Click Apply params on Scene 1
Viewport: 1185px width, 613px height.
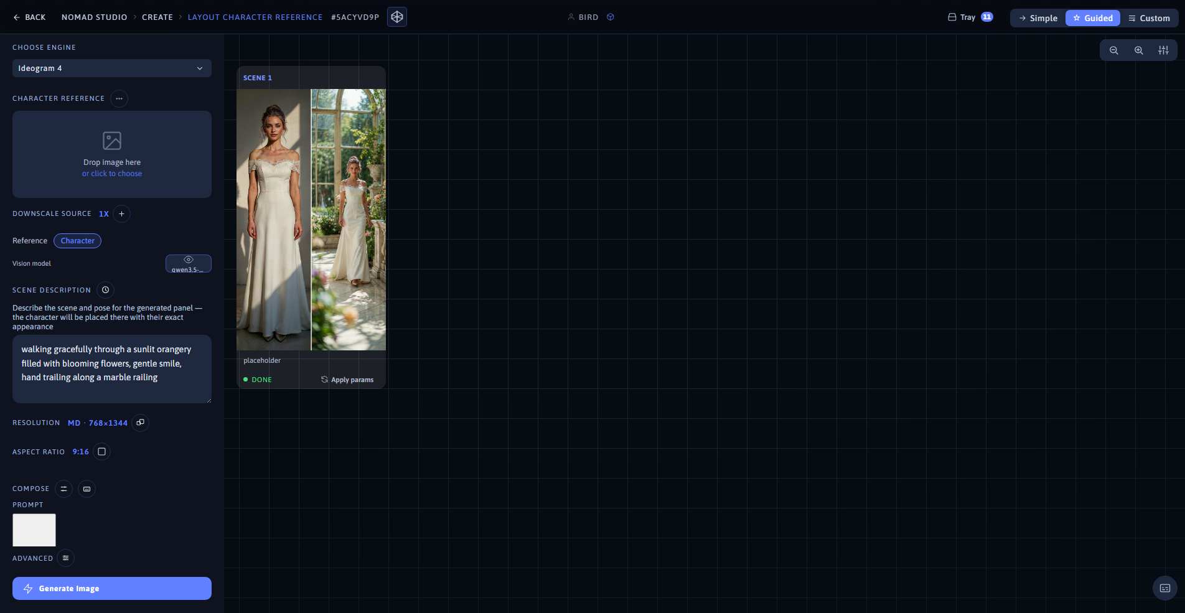(x=347, y=380)
